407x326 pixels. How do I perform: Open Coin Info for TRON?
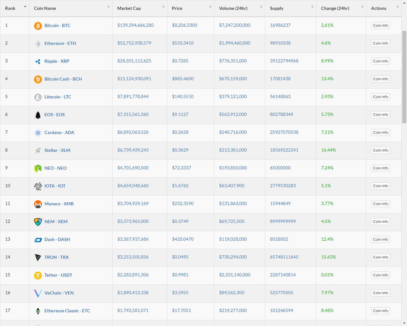pyautogui.click(x=381, y=257)
